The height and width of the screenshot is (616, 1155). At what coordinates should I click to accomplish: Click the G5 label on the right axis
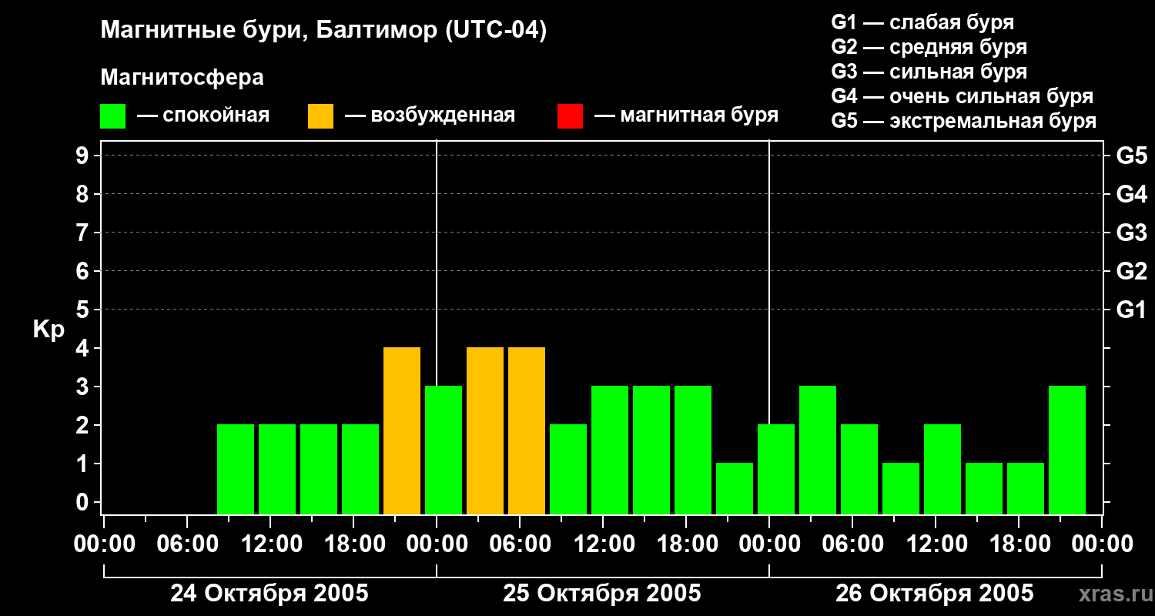coord(1131,156)
